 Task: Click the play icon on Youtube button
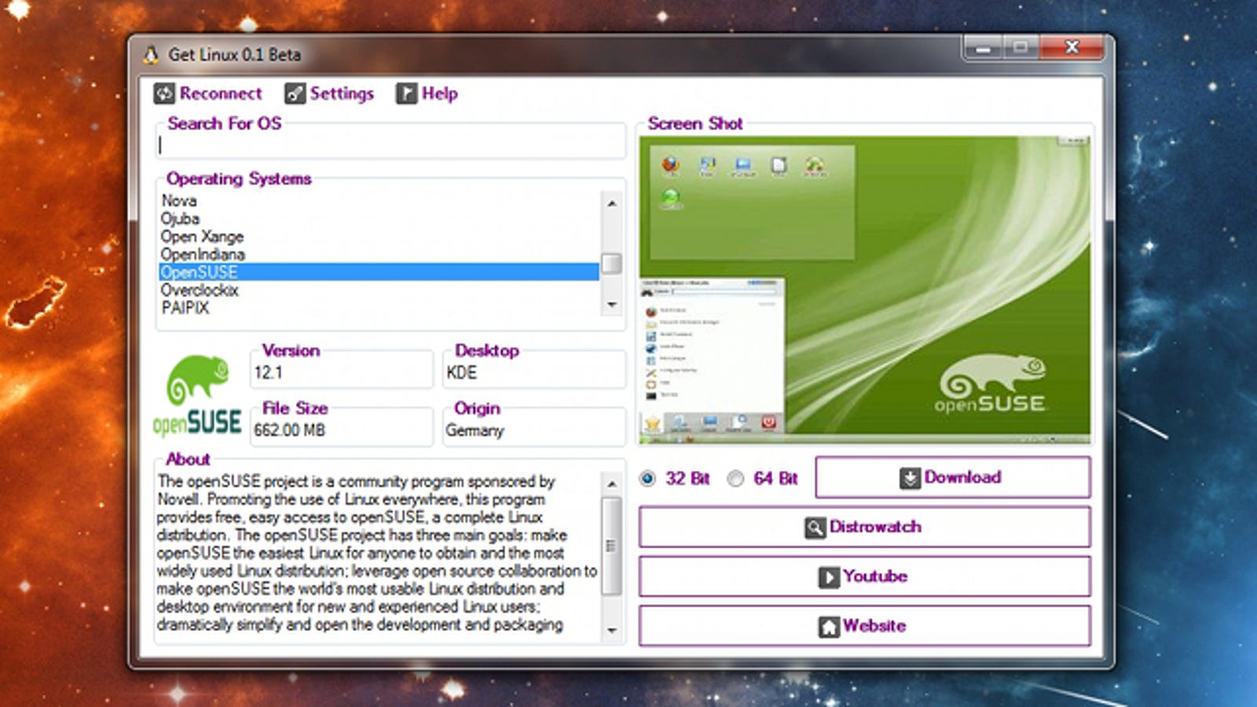coord(829,577)
